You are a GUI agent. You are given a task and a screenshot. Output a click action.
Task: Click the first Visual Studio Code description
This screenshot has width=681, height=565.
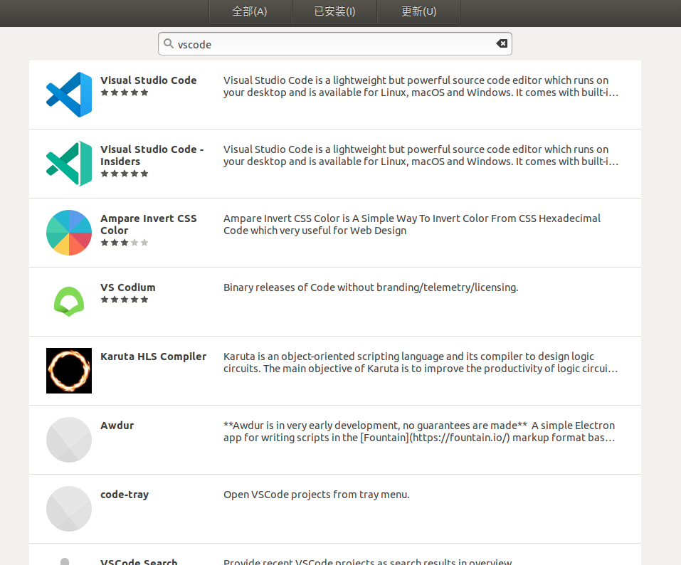click(x=421, y=86)
